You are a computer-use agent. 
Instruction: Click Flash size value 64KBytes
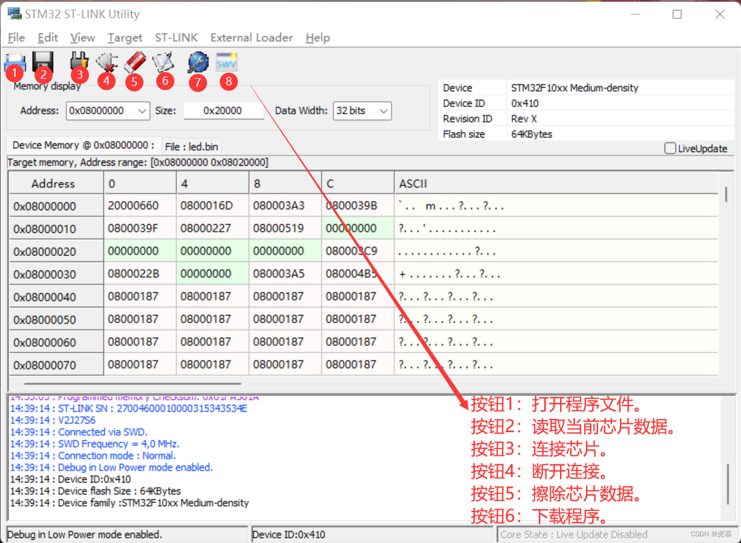pyautogui.click(x=532, y=134)
